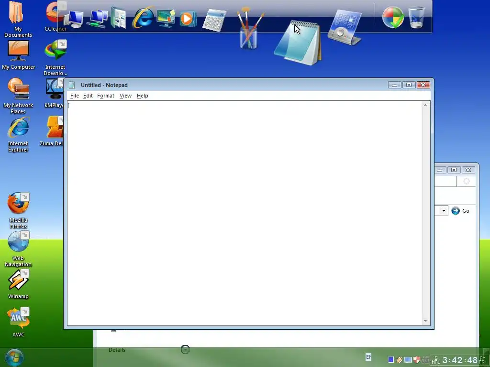Click the monitor tray icon

coord(408,360)
